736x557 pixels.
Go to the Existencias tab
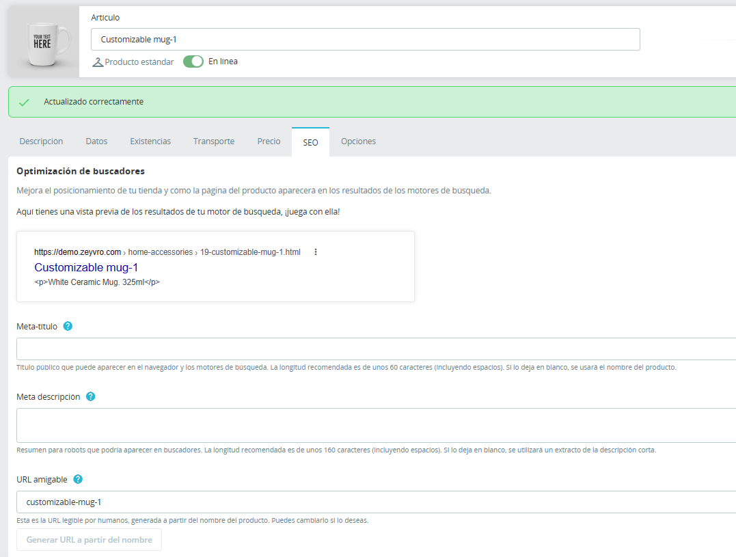tap(150, 141)
